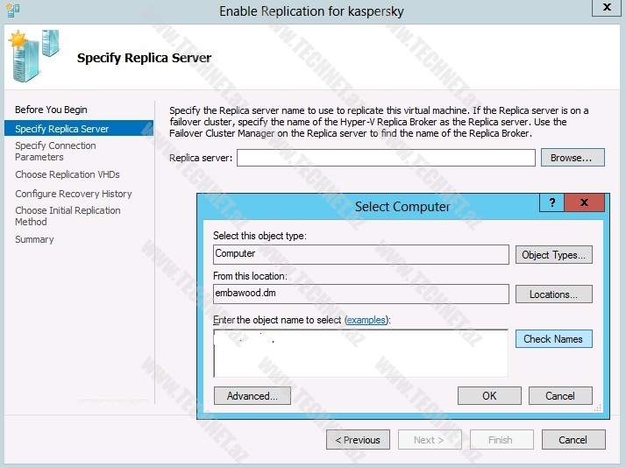626x468 pixels.
Task: Open Advanced search options
Action: (252, 395)
